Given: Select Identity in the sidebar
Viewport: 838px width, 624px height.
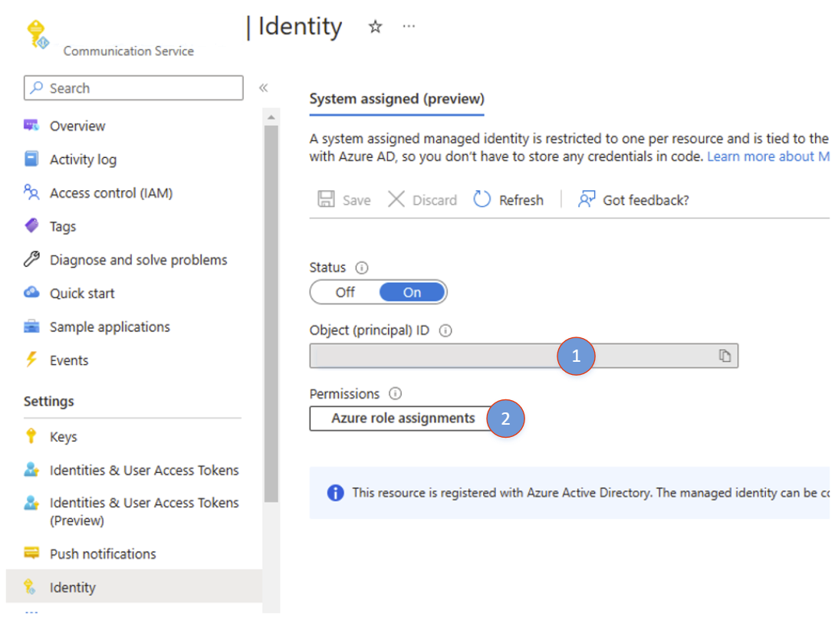Looking at the screenshot, I should 134,586.
